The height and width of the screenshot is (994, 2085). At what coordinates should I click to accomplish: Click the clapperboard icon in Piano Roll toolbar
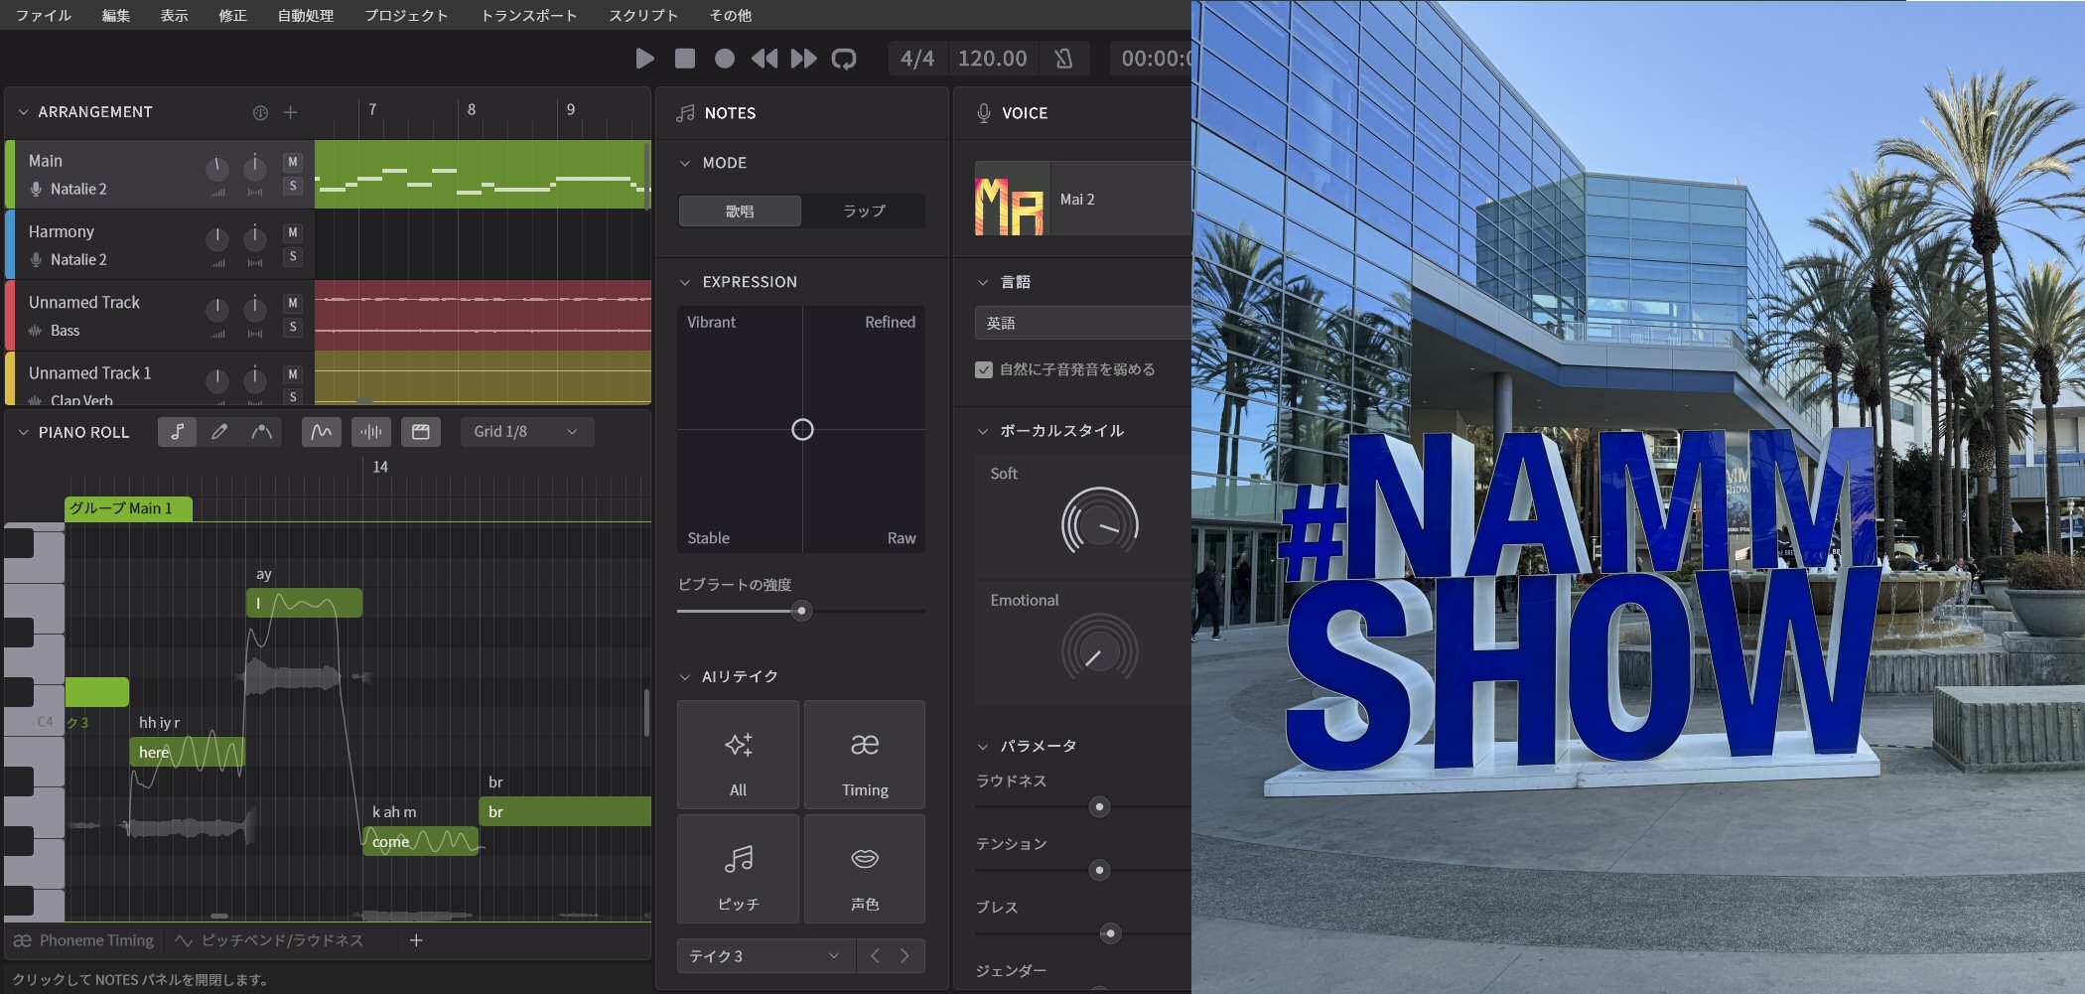[421, 432]
